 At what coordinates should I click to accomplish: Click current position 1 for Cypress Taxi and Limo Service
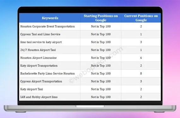141,34
